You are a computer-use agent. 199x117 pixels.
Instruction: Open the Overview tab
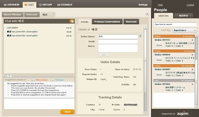[x=11, y=5]
